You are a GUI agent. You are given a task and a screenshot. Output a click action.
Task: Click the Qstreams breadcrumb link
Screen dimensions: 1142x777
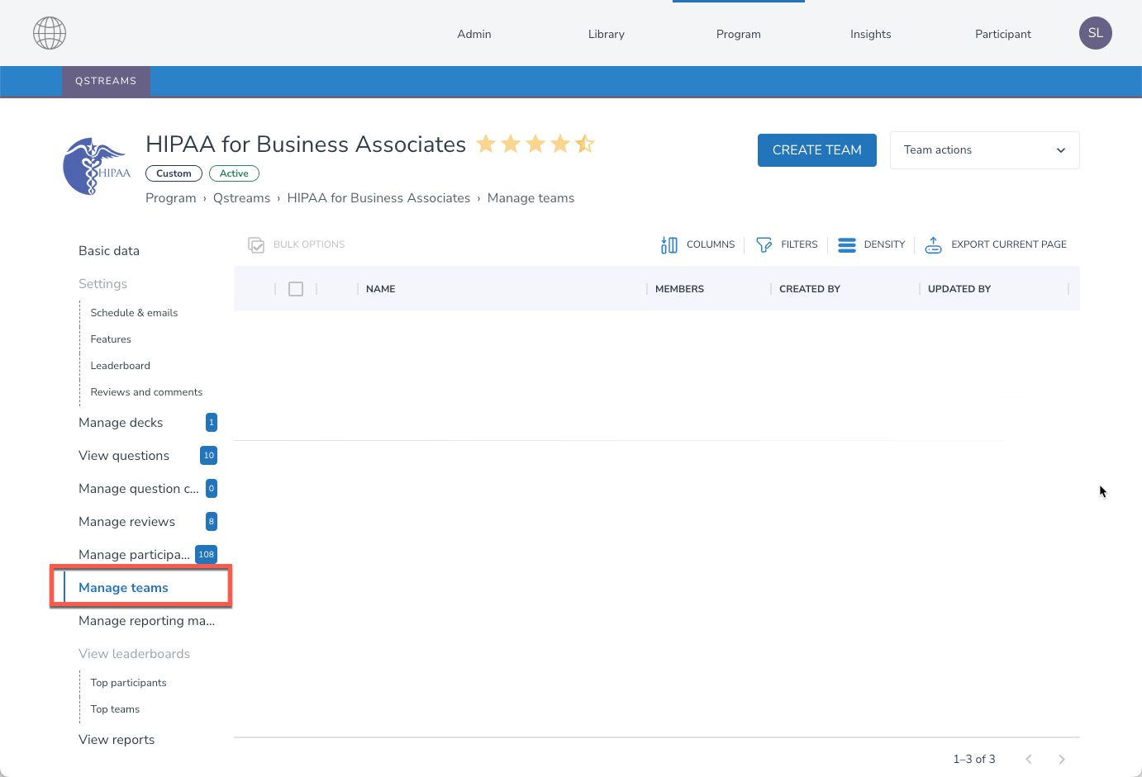click(x=241, y=198)
